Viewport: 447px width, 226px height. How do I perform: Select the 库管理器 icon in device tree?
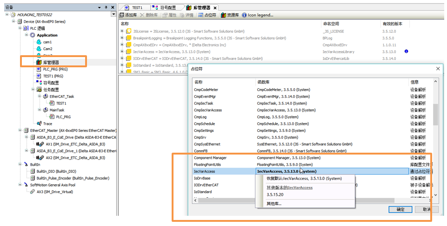click(x=39, y=62)
